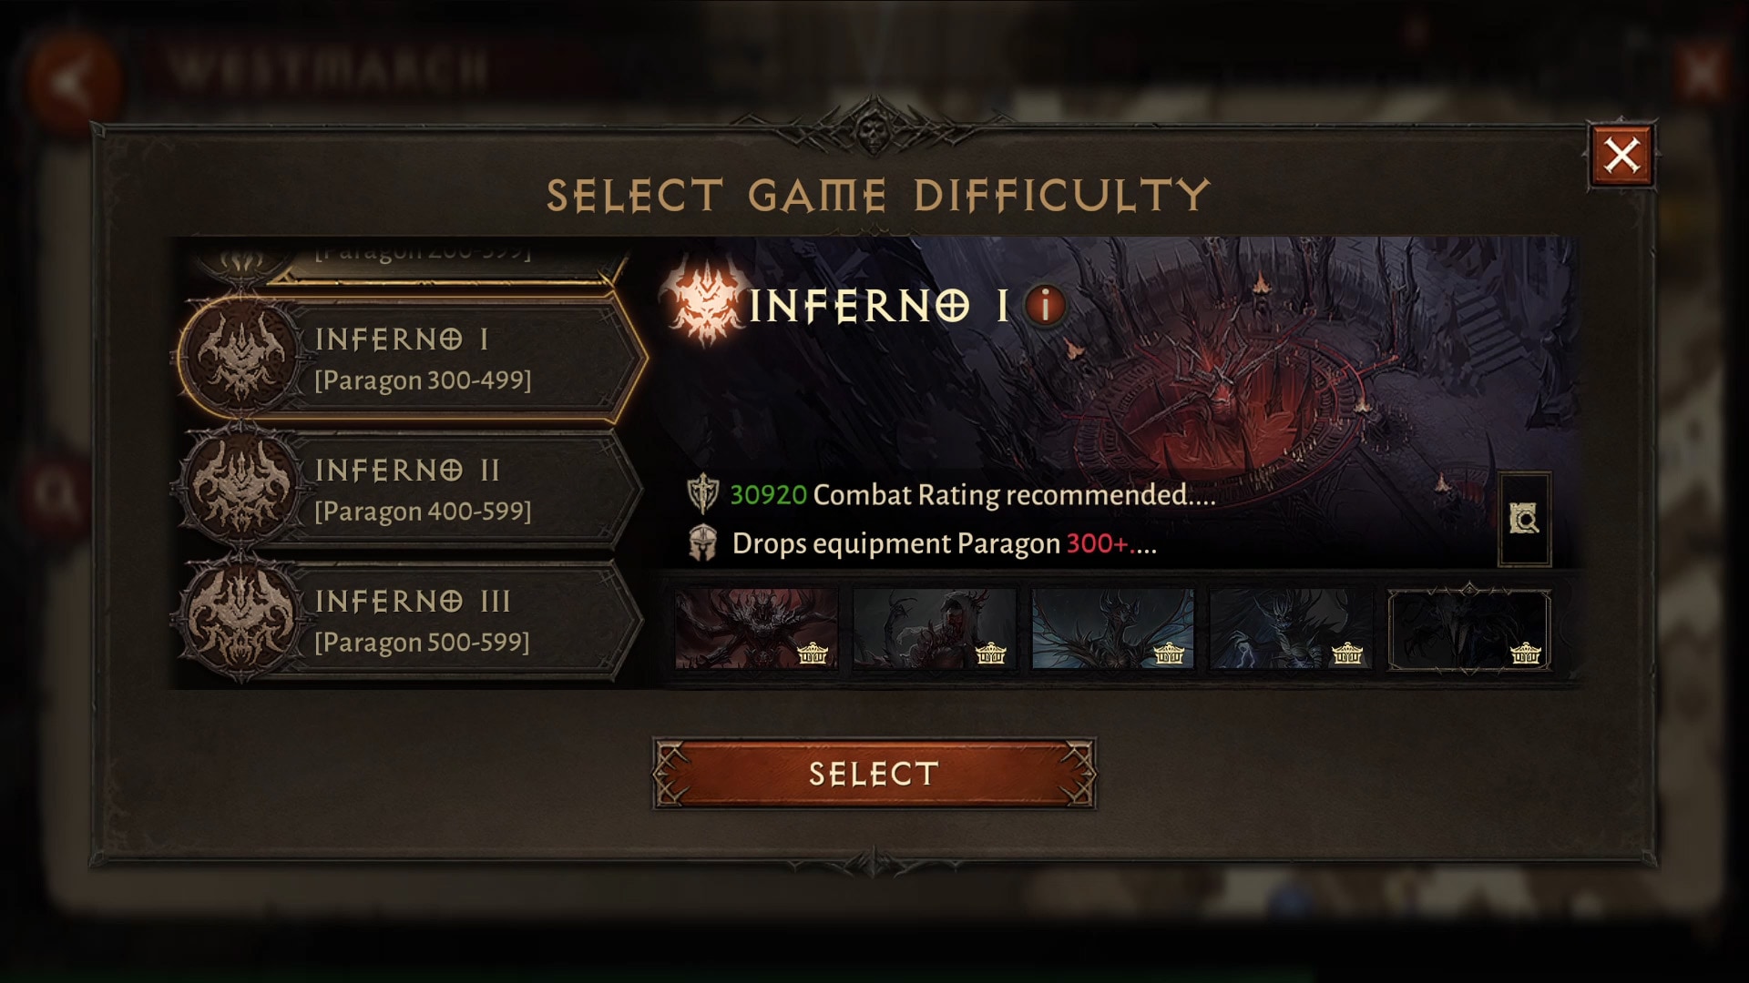Open the first red demon boss thumbnail

point(756,629)
